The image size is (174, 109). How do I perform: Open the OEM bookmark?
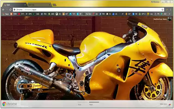pyautogui.click(x=14, y=14)
